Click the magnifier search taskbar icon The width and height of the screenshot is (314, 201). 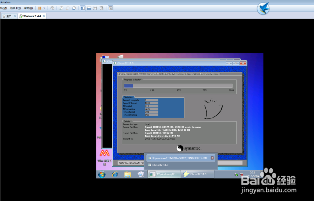pos(141,174)
